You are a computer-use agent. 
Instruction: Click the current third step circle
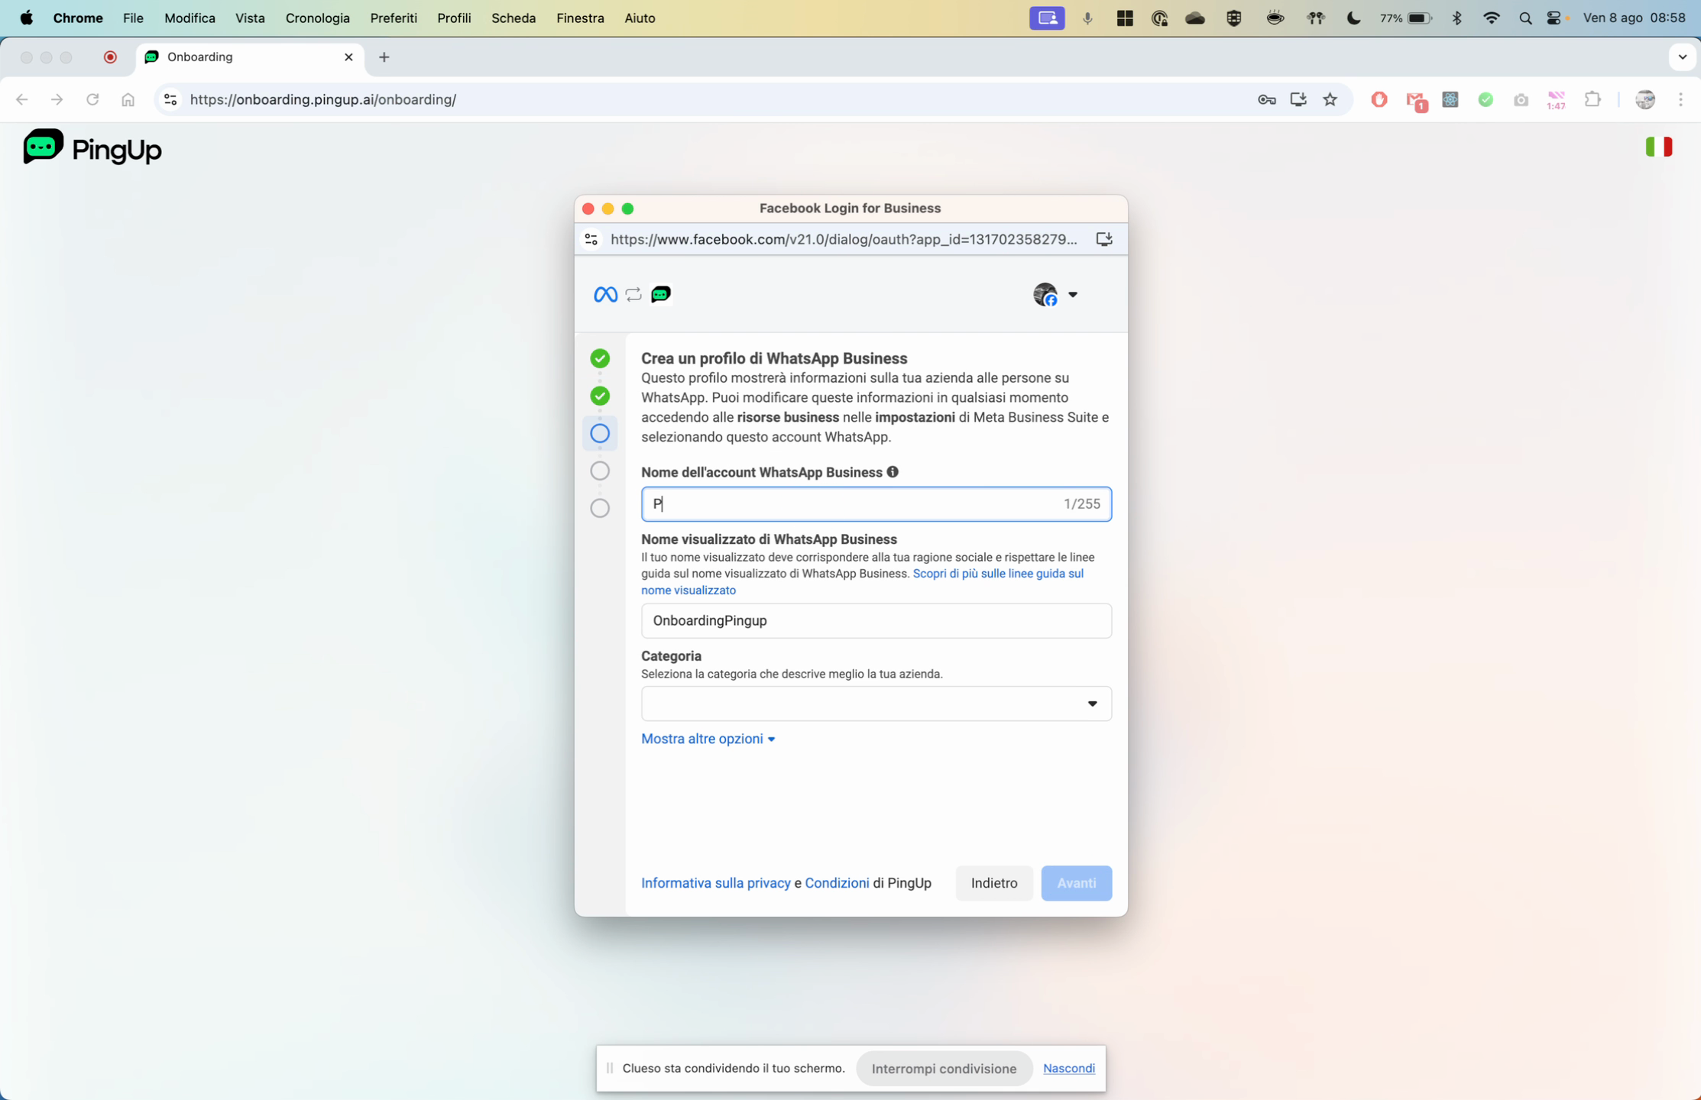(600, 433)
